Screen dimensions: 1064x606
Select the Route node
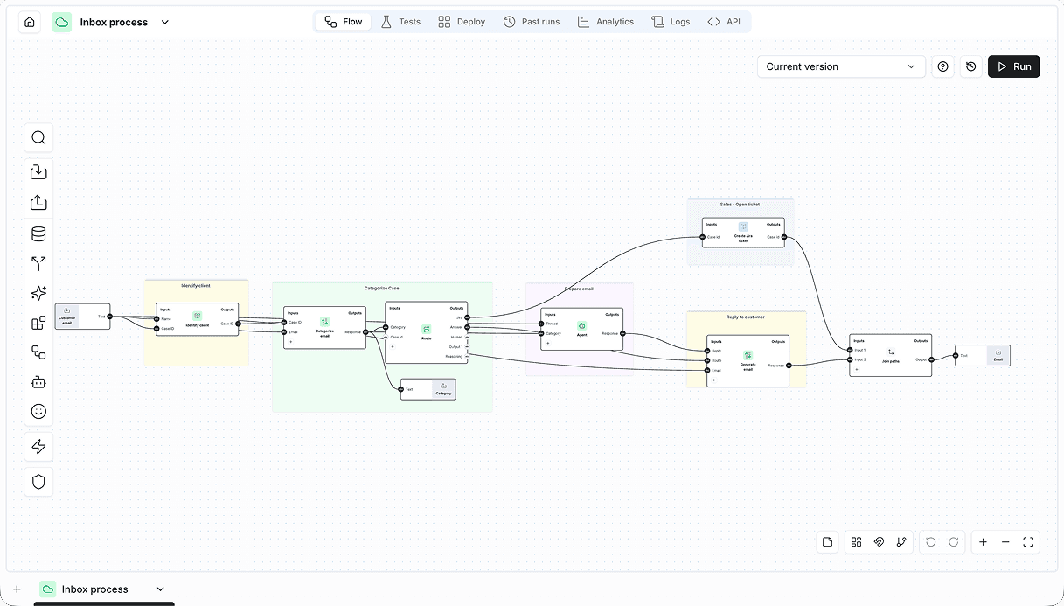[x=426, y=332]
